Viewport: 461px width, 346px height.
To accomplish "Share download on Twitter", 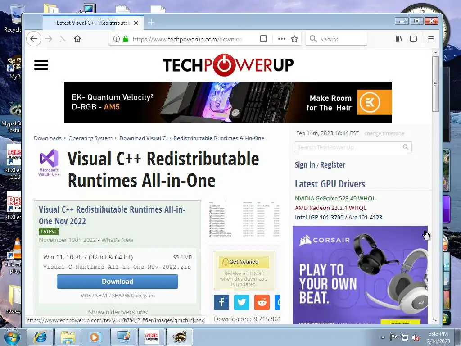I will click(x=242, y=302).
